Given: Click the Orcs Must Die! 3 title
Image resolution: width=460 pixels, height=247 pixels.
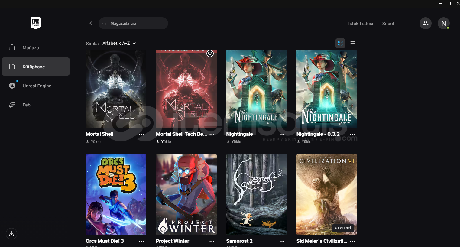Looking at the screenshot, I should pos(105,241).
